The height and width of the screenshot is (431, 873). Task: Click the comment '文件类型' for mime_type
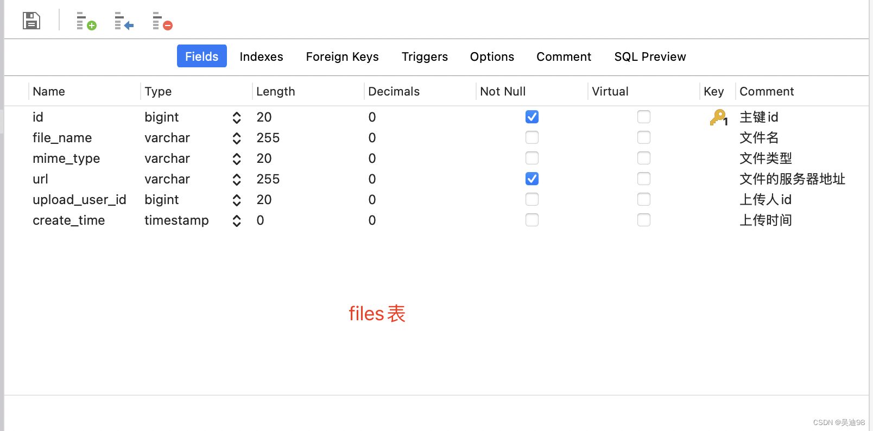766,159
